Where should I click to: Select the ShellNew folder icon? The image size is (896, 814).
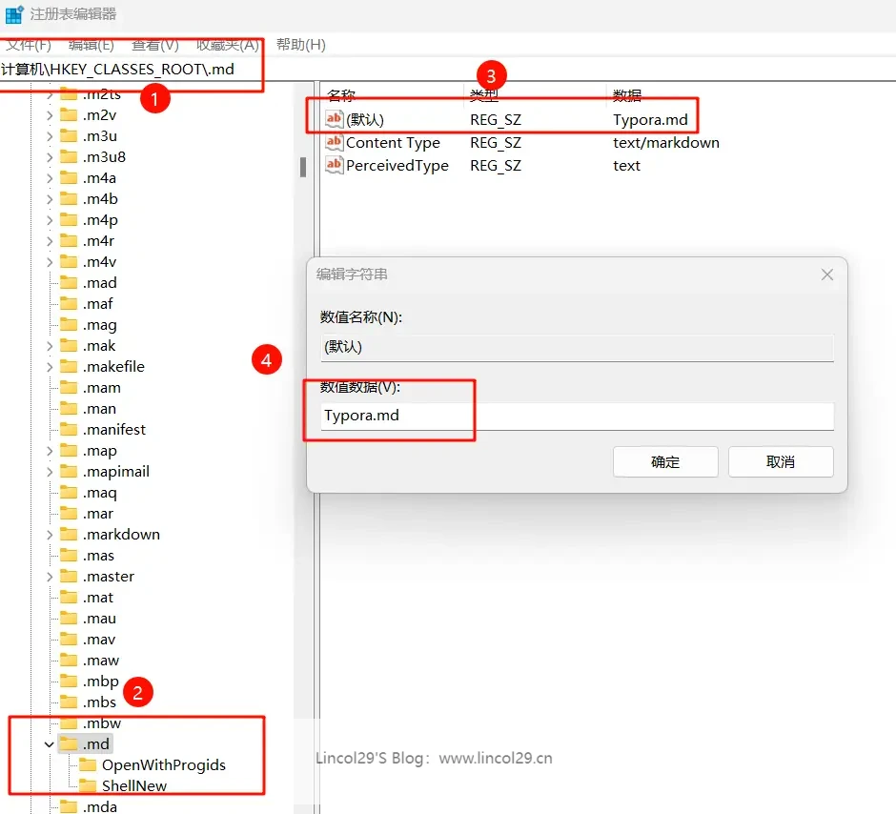(88, 786)
